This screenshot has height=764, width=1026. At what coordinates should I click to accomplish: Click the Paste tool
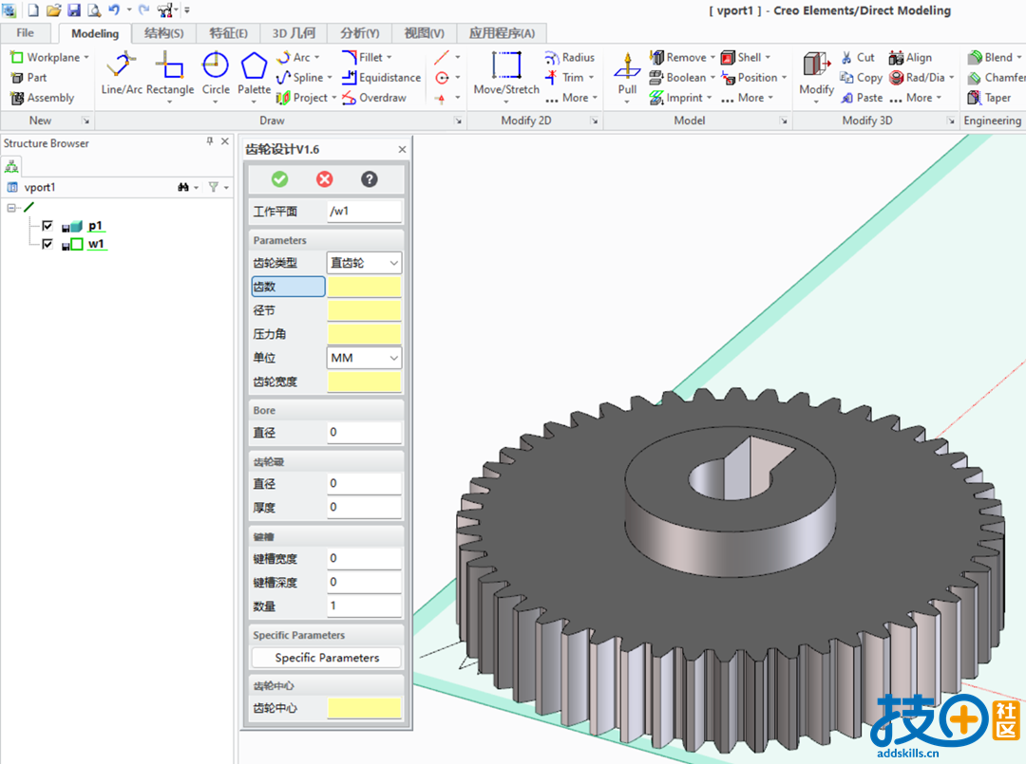tap(861, 98)
